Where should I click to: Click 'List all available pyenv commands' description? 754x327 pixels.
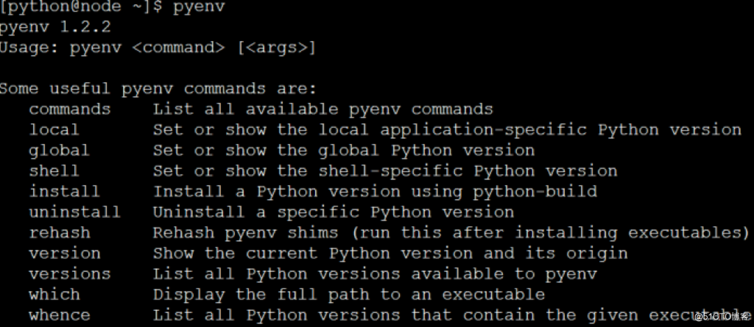[x=323, y=109]
